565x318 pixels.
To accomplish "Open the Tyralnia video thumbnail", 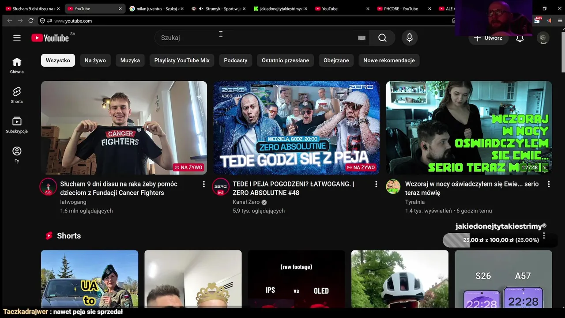I will pos(469,128).
